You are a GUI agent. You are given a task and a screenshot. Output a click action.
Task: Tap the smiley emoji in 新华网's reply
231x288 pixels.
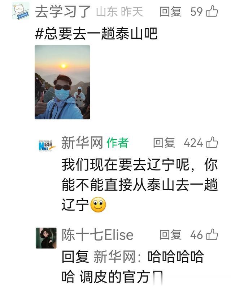(x=99, y=205)
